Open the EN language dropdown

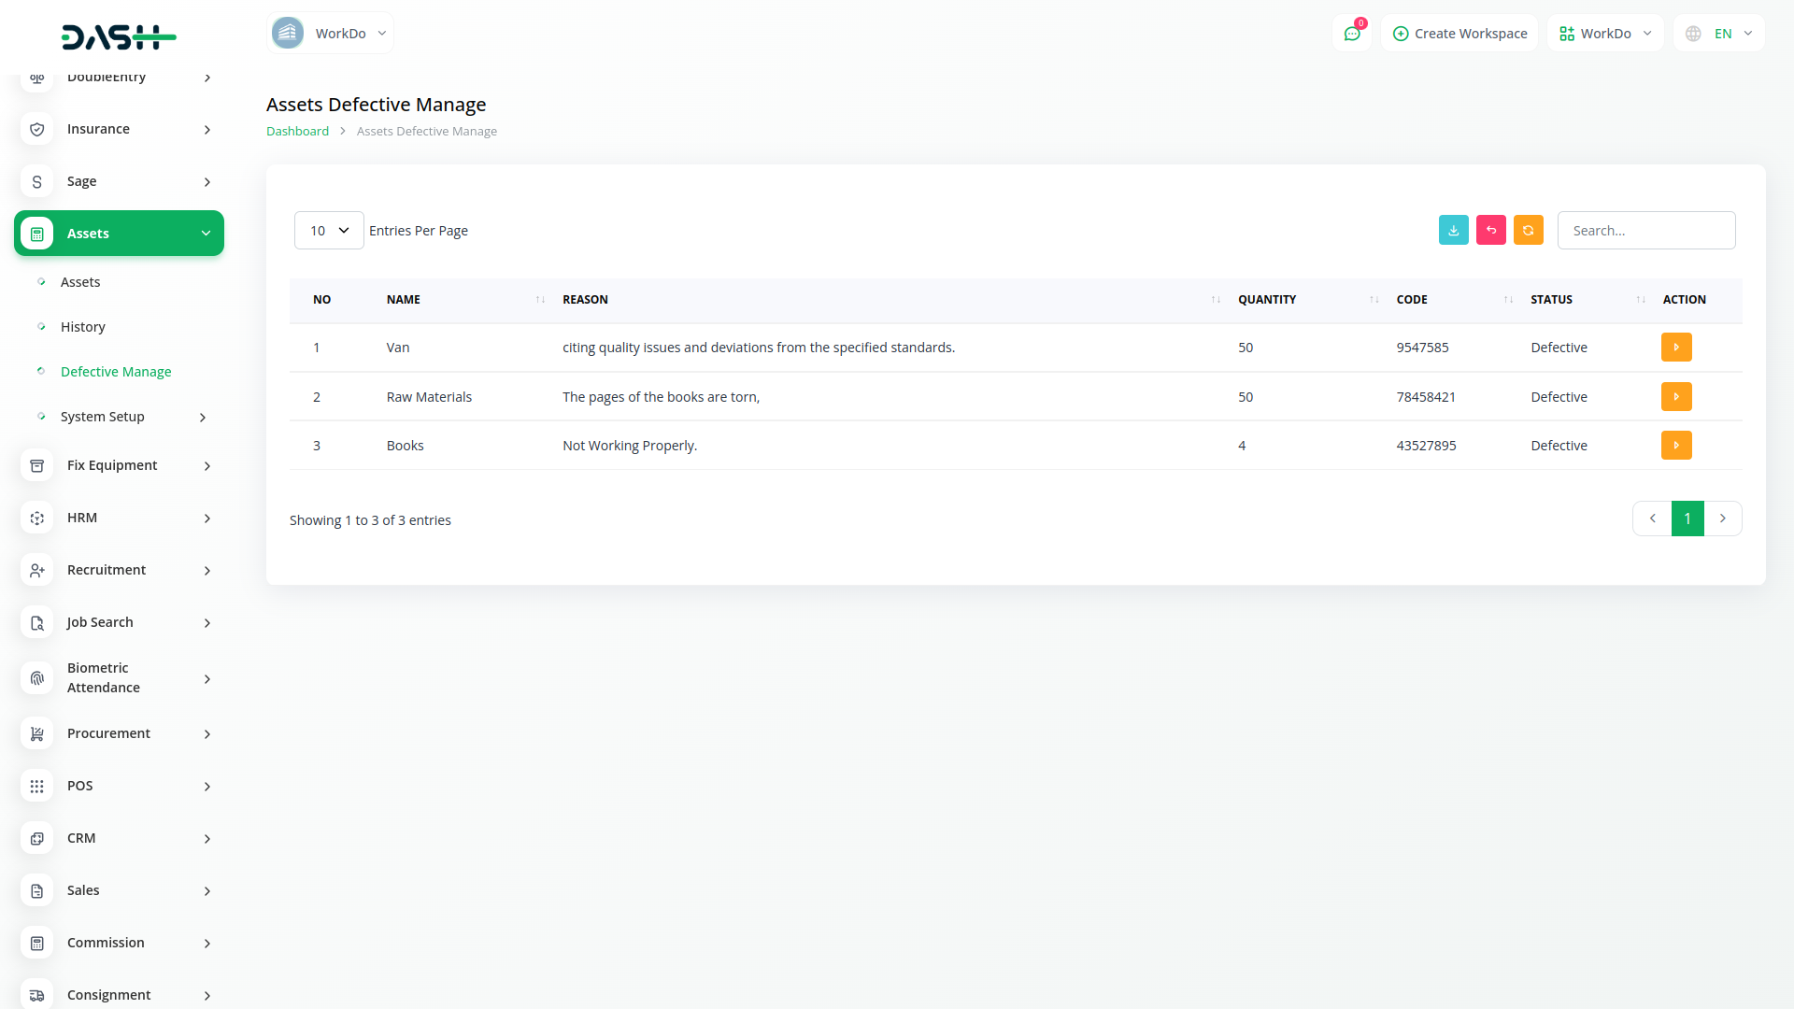coord(1719,34)
